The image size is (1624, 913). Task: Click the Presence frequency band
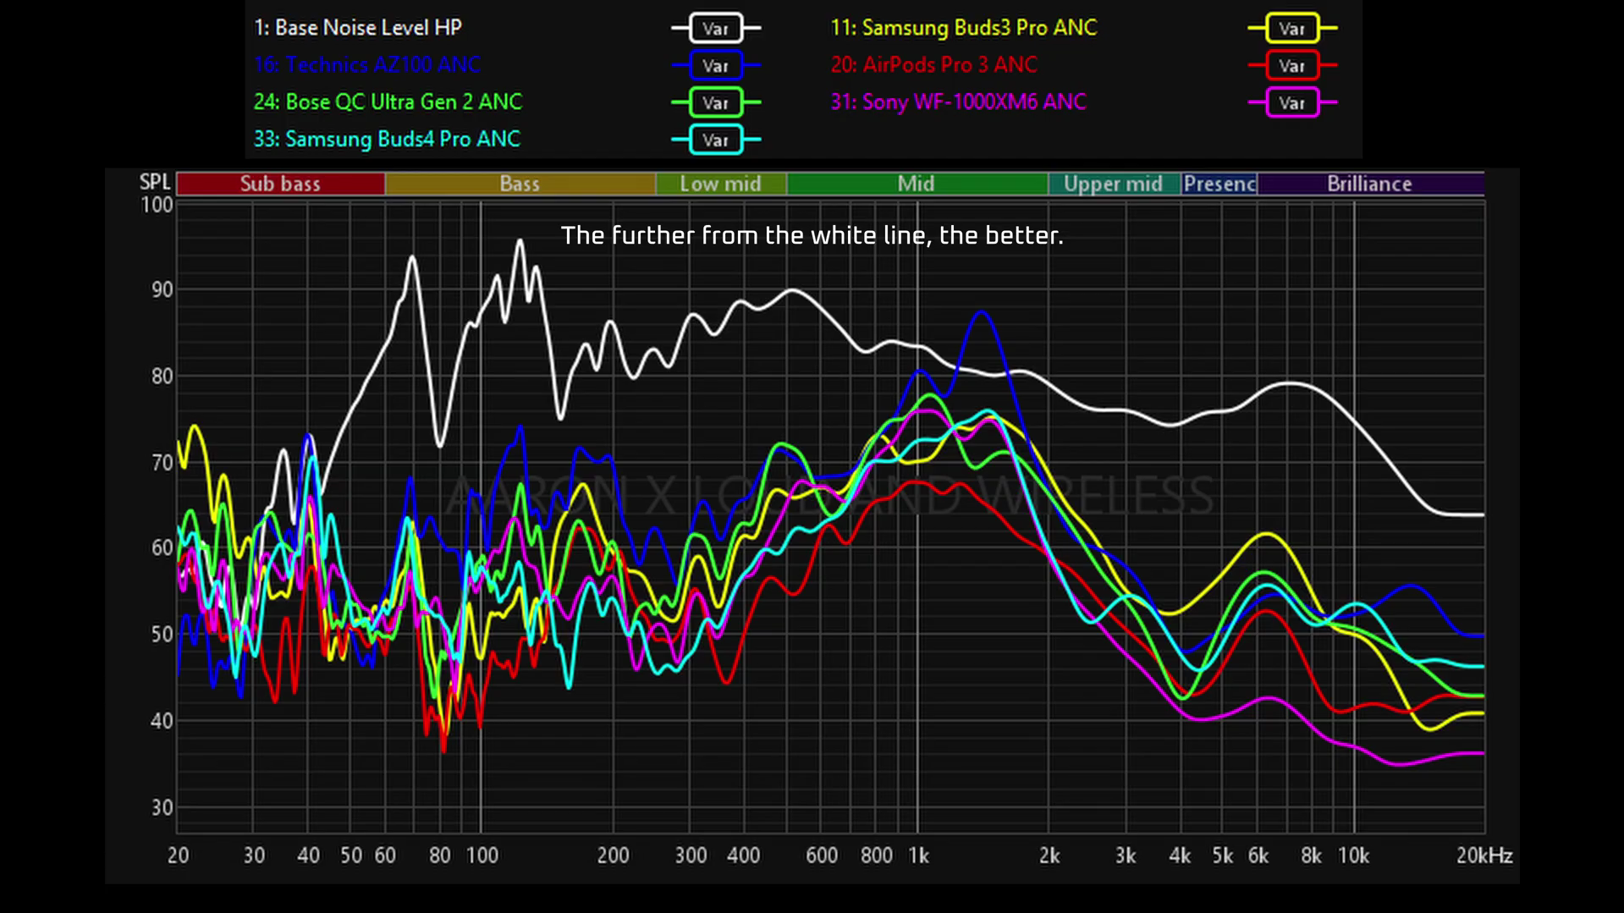(1219, 184)
